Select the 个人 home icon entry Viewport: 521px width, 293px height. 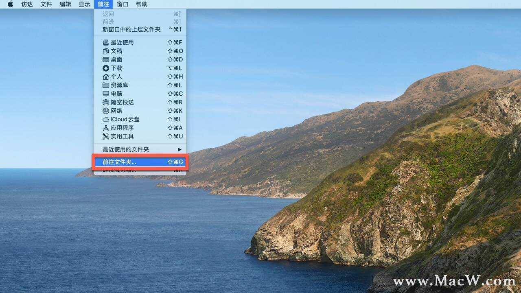(106, 77)
